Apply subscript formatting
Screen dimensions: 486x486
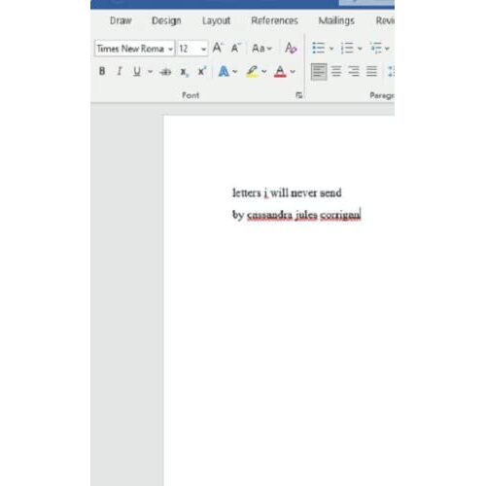pos(184,71)
